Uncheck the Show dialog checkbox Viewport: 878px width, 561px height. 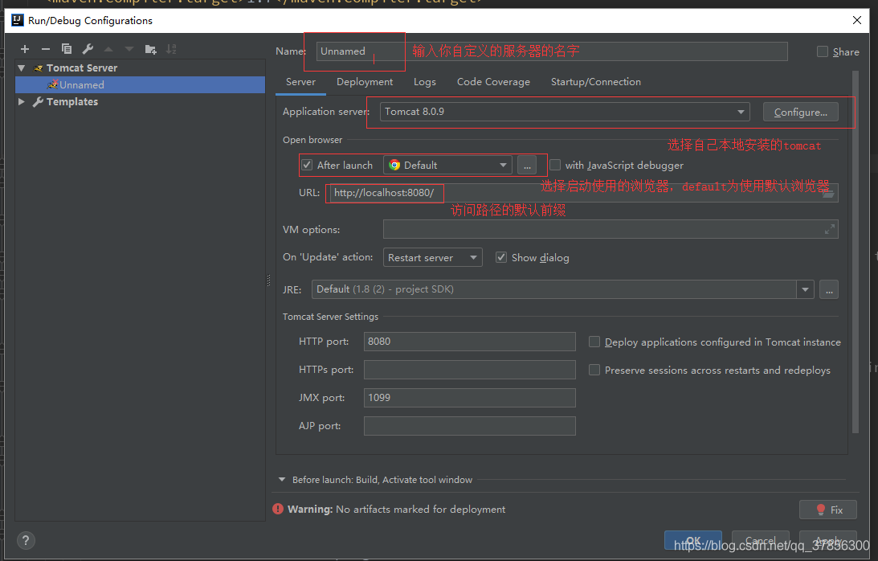click(x=501, y=257)
